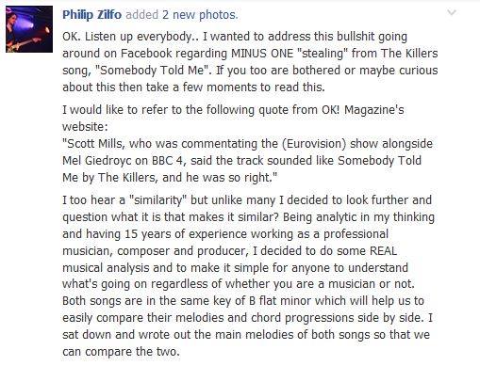This screenshot has height=366, width=480.
Task: Click the text 'MINUS ONE' in the post
Action: tap(262, 54)
